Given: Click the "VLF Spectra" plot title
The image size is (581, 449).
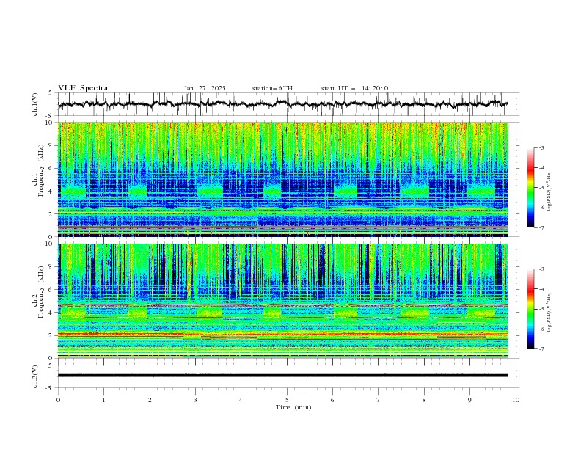Looking at the screenshot, I should click(83, 88).
